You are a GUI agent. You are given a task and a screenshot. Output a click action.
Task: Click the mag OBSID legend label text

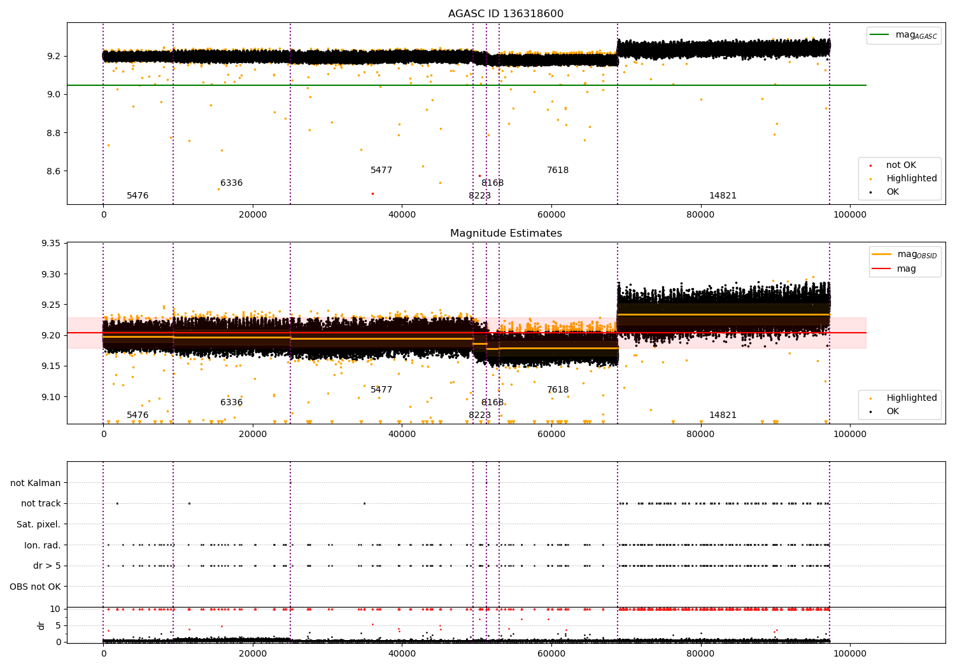click(x=917, y=255)
